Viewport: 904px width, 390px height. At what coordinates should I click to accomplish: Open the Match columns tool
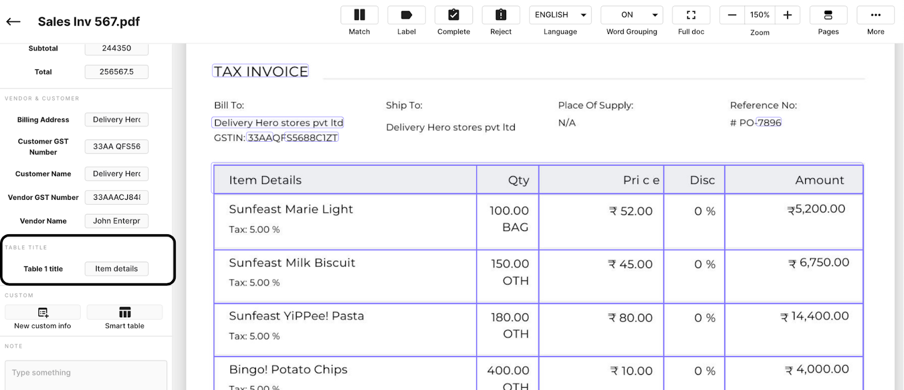click(359, 15)
